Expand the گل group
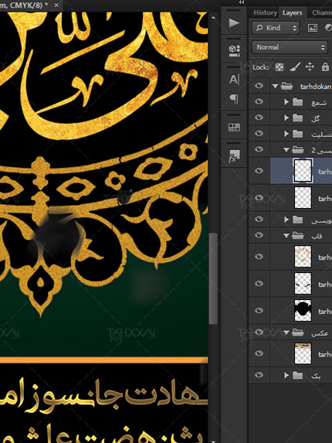 click(286, 118)
